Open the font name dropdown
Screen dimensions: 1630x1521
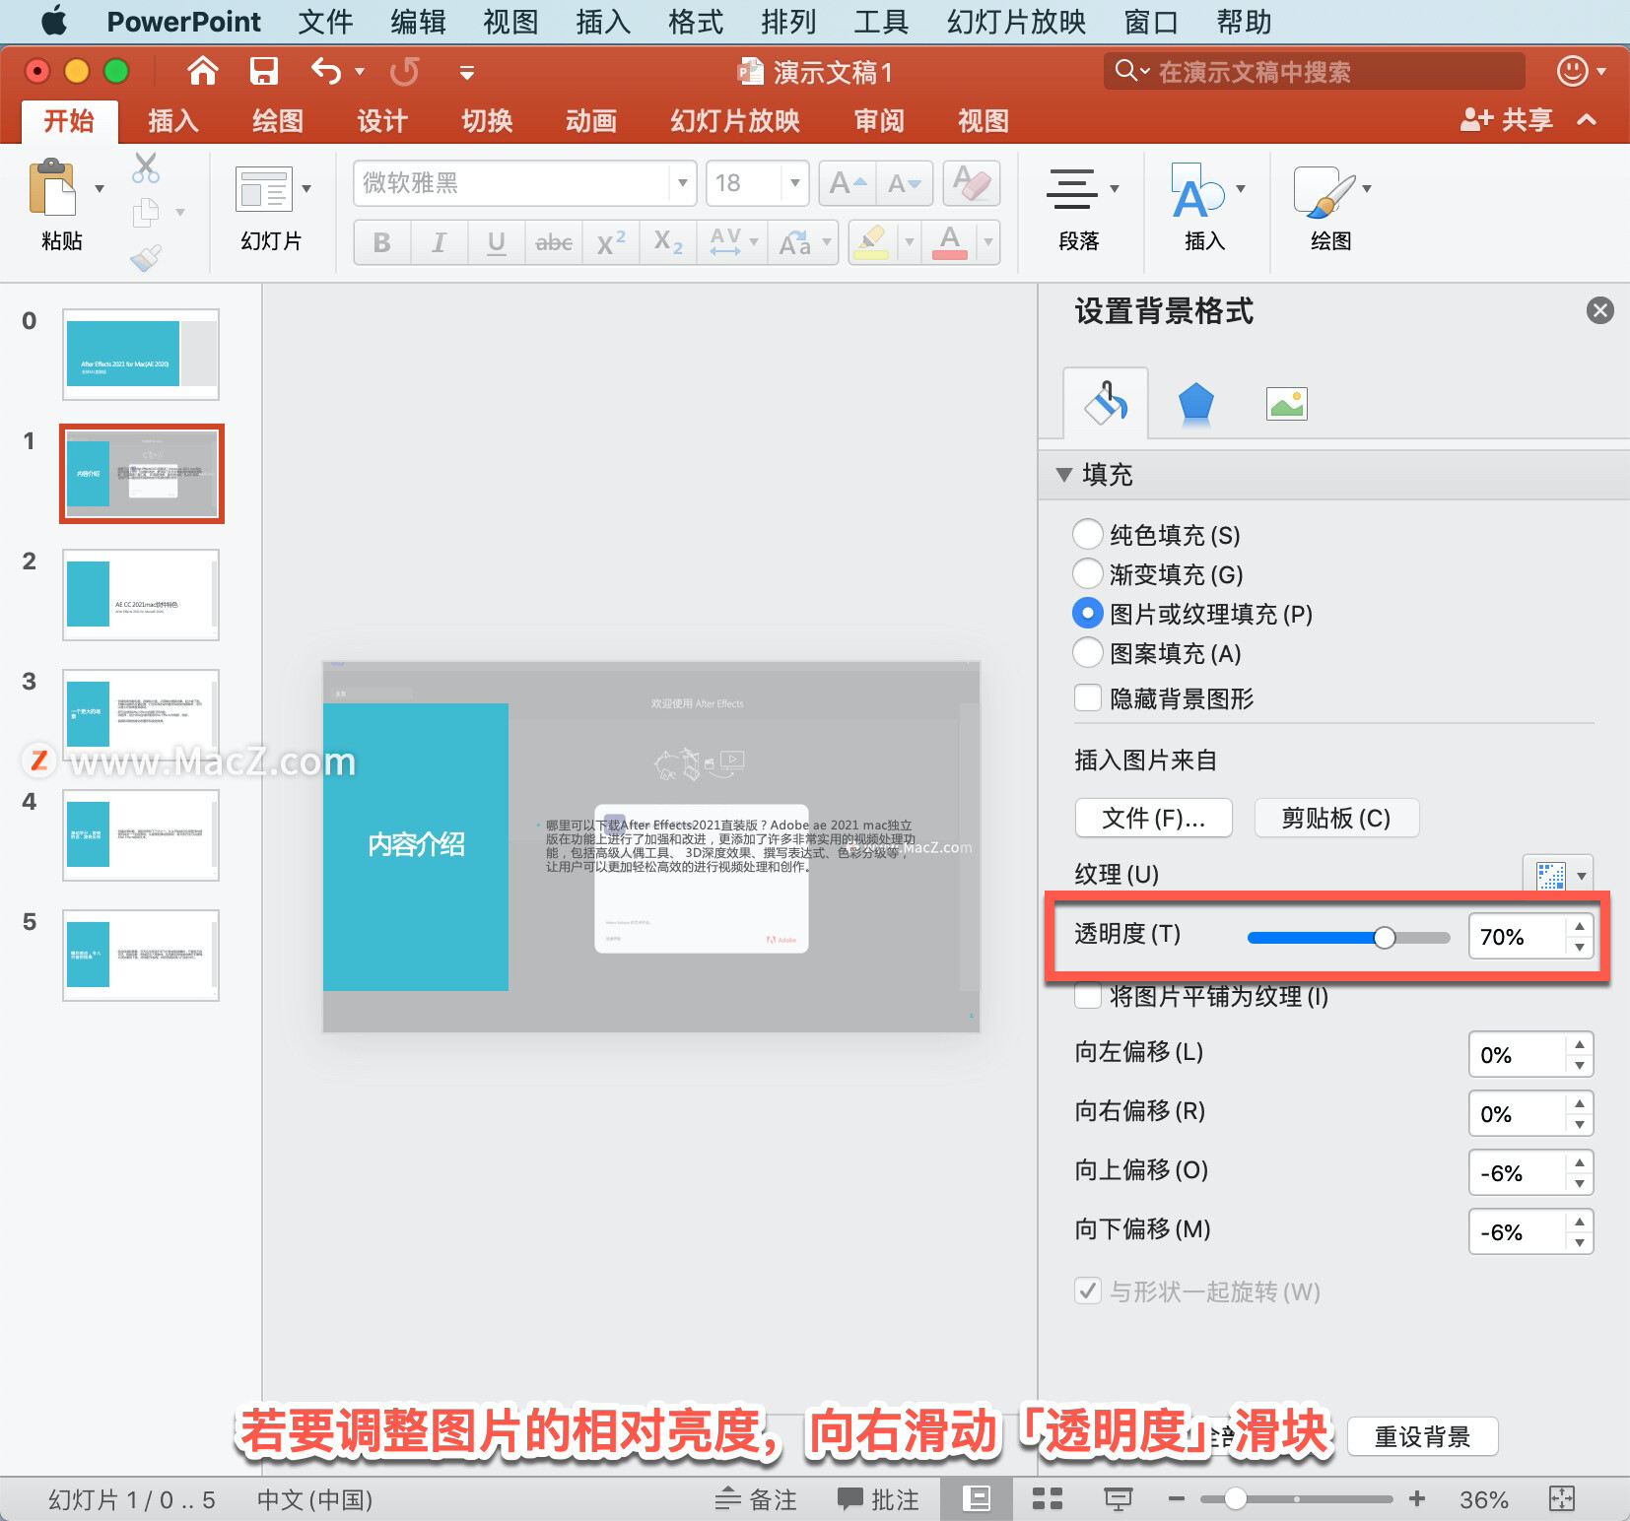[x=682, y=183]
